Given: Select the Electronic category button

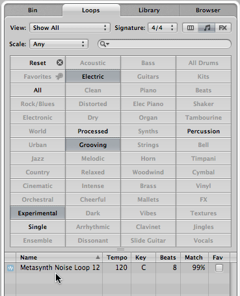Looking at the screenshot, I should coord(38,117).
